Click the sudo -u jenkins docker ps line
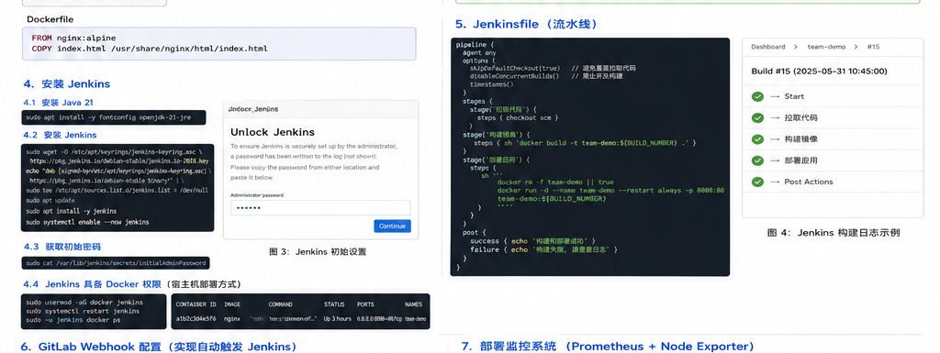Screen dimensions: 940x353 click(x=73, y=320)
